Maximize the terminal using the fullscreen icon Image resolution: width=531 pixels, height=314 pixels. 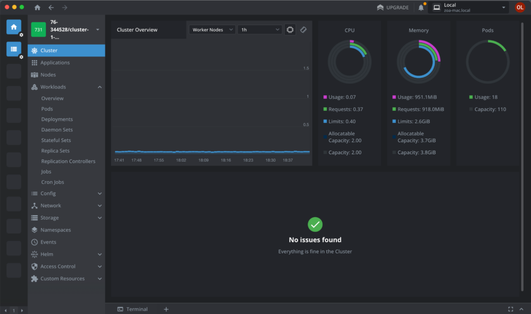click(510, 309)
